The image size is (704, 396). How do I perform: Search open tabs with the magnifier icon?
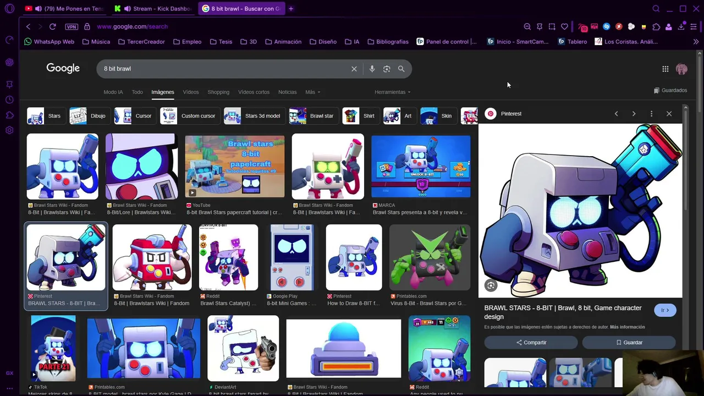pos(656,9)
